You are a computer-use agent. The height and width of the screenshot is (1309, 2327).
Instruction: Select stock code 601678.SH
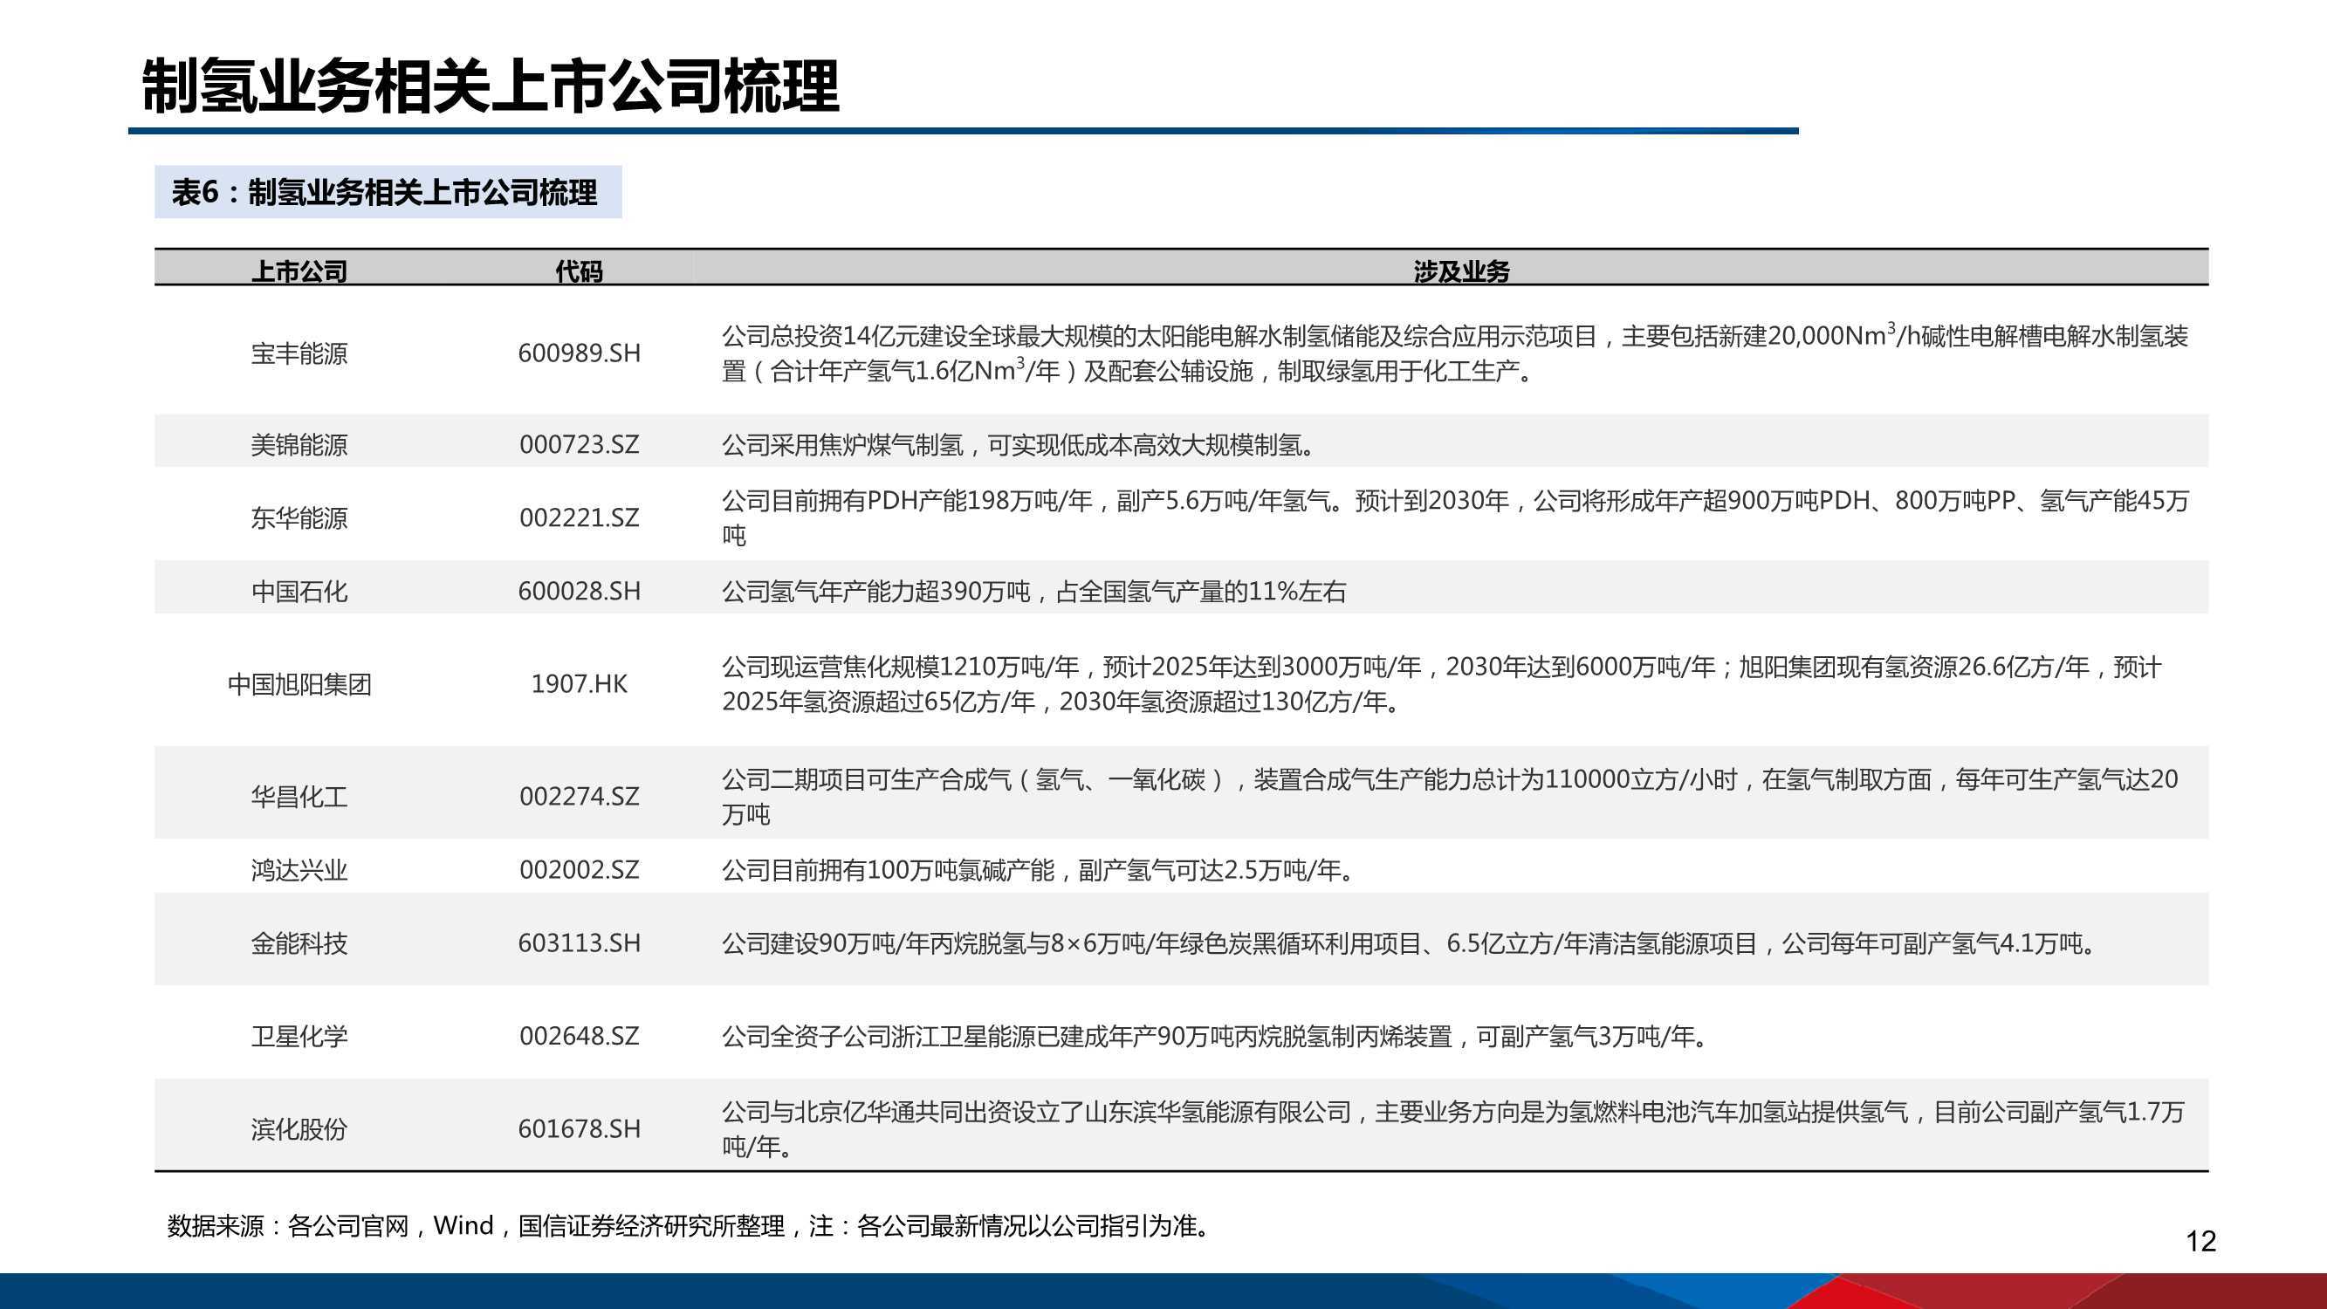pyautogui.click(x=579, y=1128)
